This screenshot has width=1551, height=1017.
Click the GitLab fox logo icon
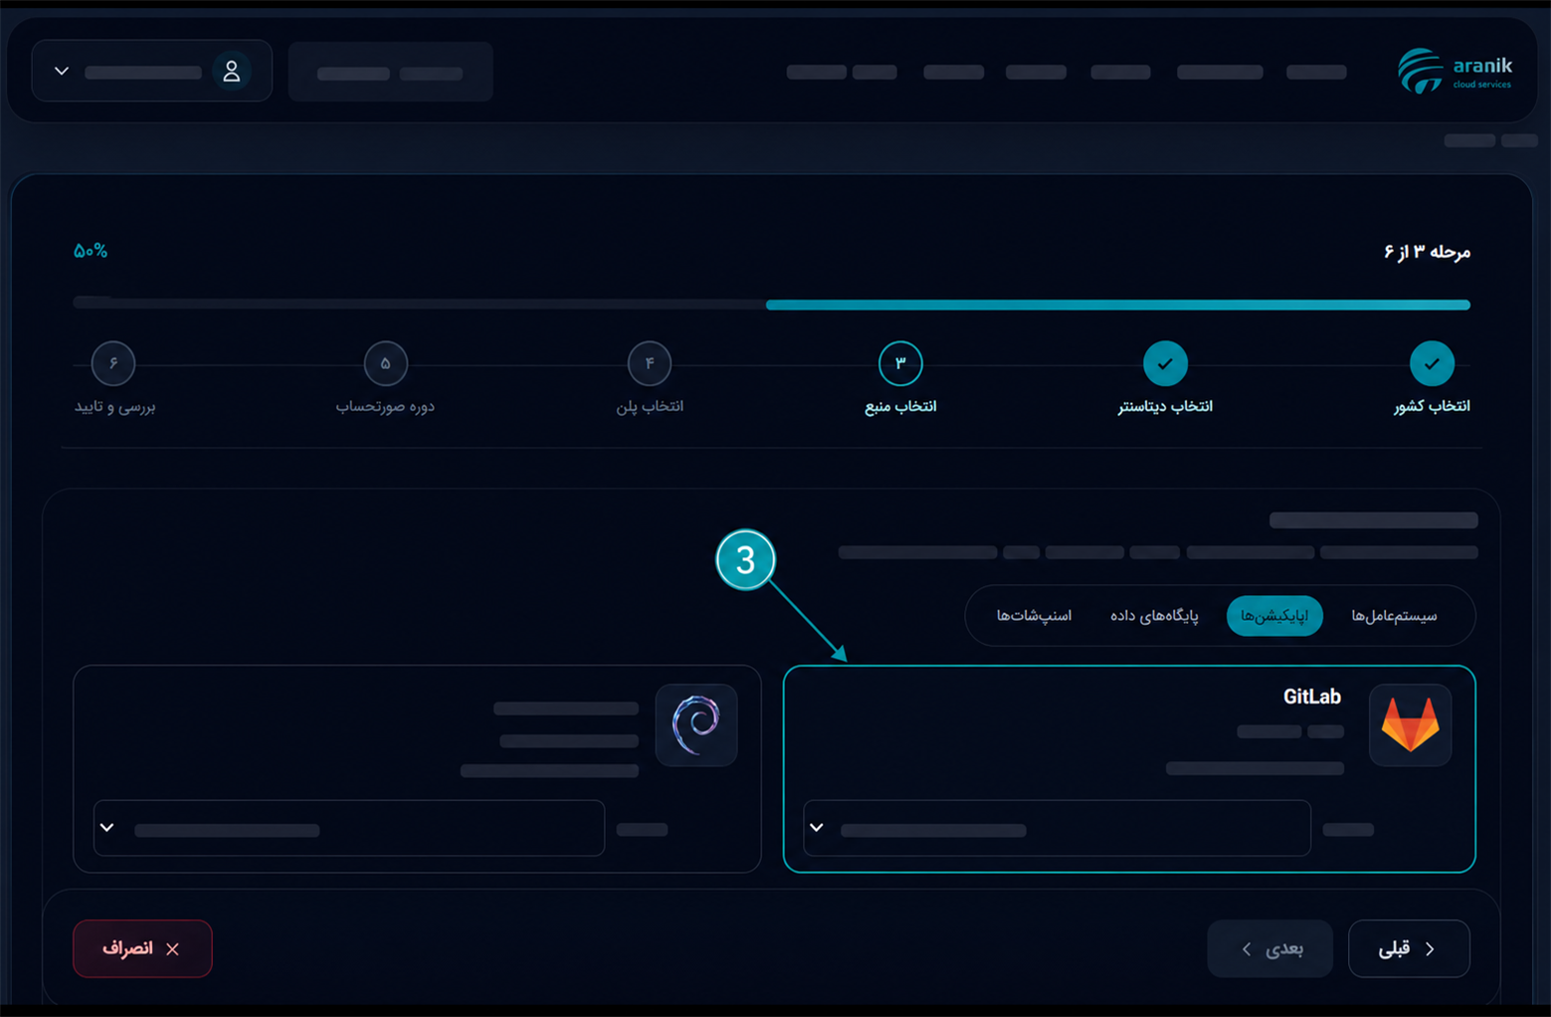[x=1410, y=724]
